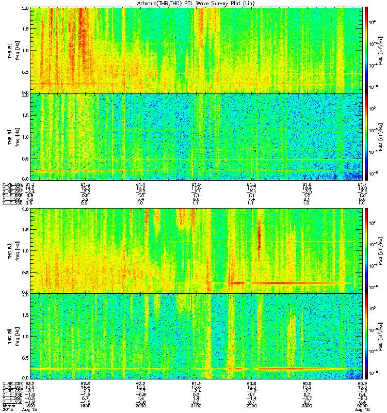Click the color bar beside the THC B∥ panel
The width and height of the screenshot is (387, 413).
coord(366,337)
